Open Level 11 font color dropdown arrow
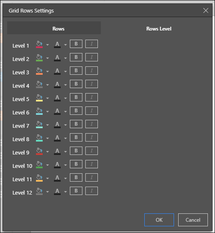 pos(65,178)
